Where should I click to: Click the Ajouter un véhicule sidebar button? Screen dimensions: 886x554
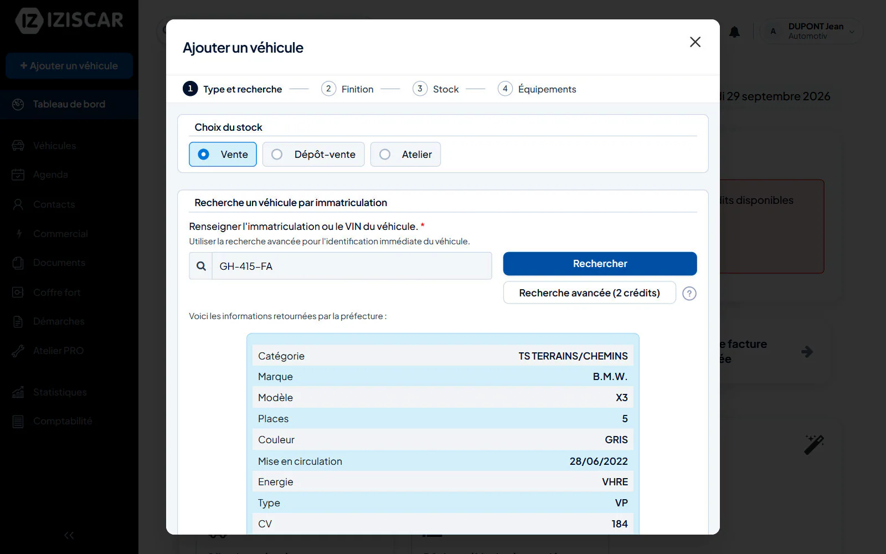click(69, 66)
